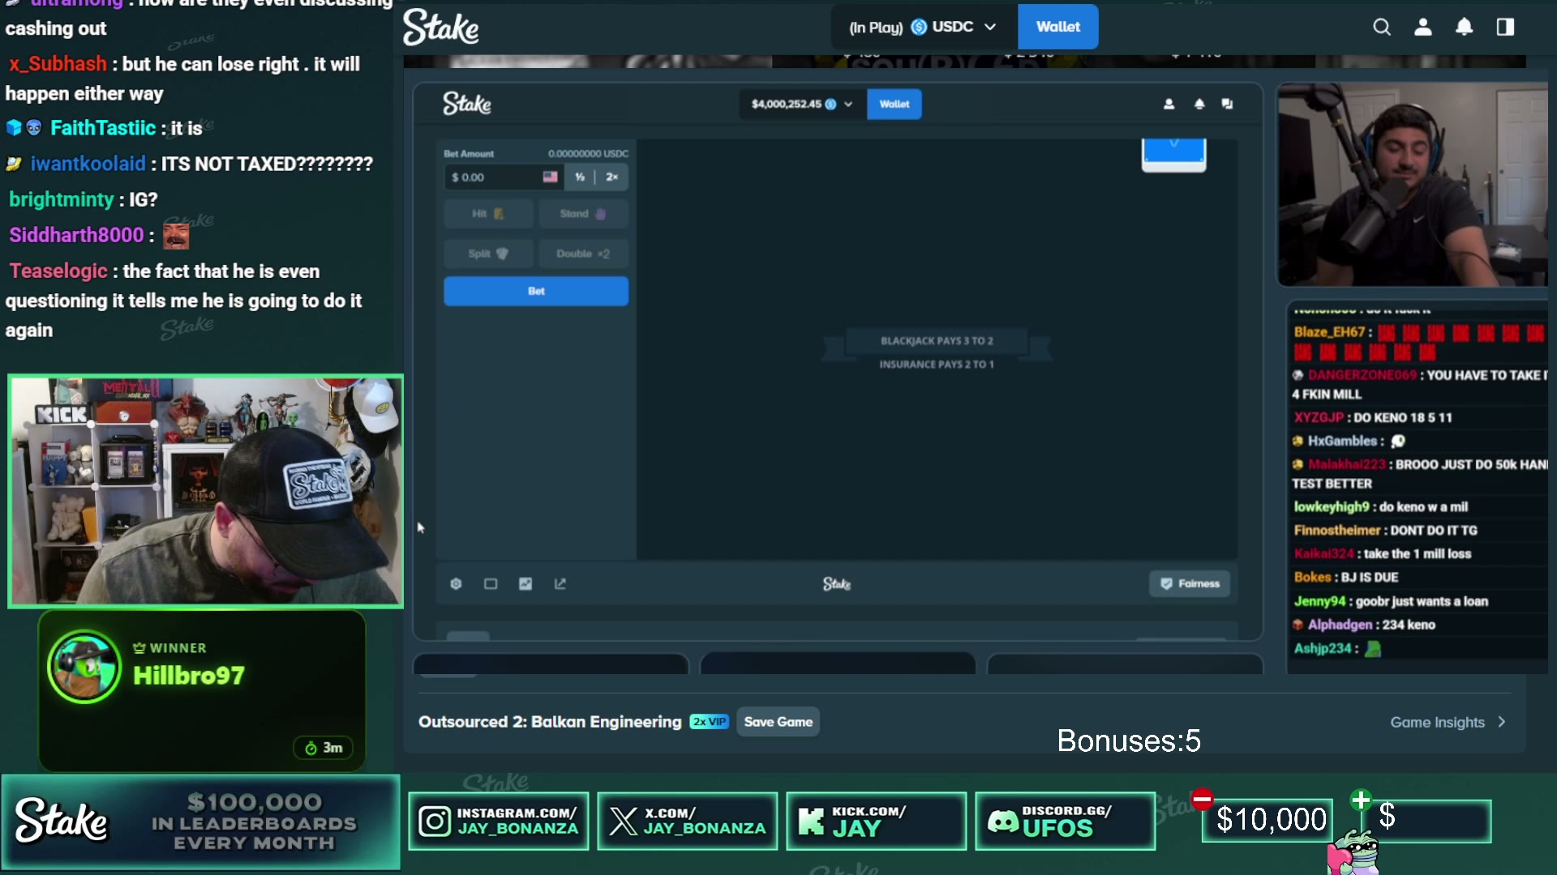Click the card deck at the table corner

pyautogui.click(x=1173, y=154)
